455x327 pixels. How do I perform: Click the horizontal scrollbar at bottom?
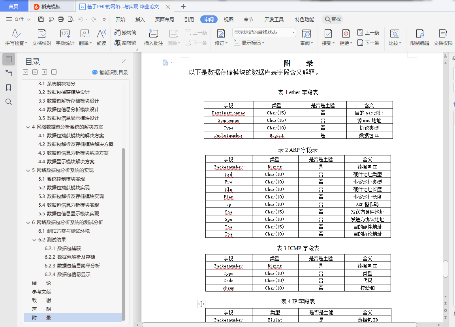point(279,324)
